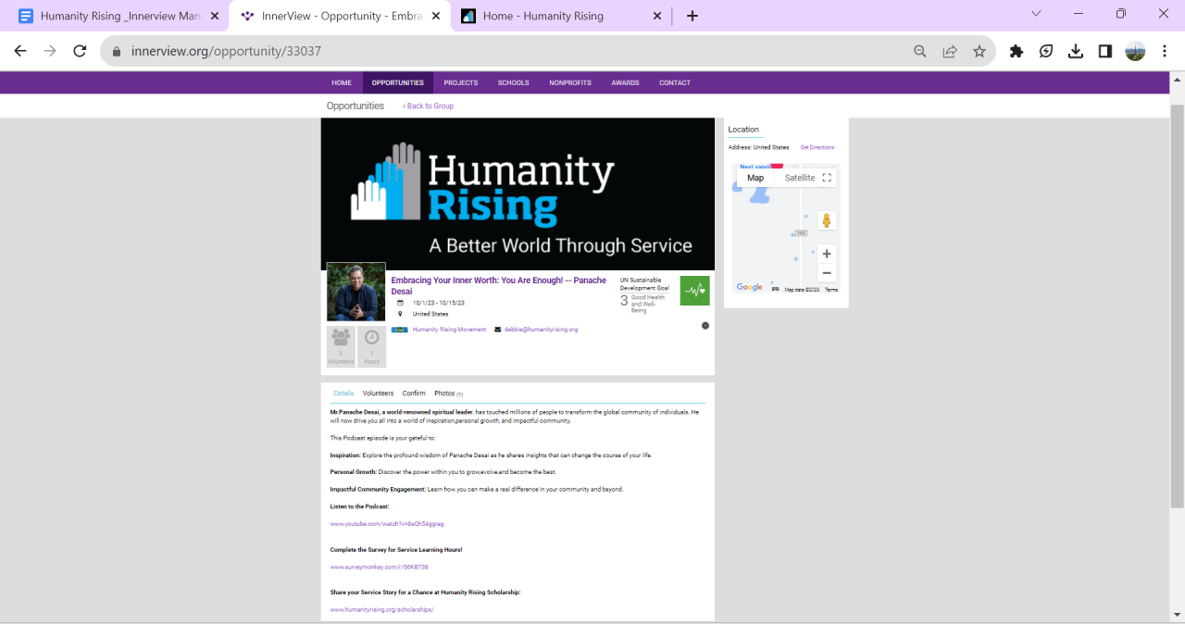Click the Get Directions link
The height and width of the screenshot is (624, 1185).
(817, 147)
